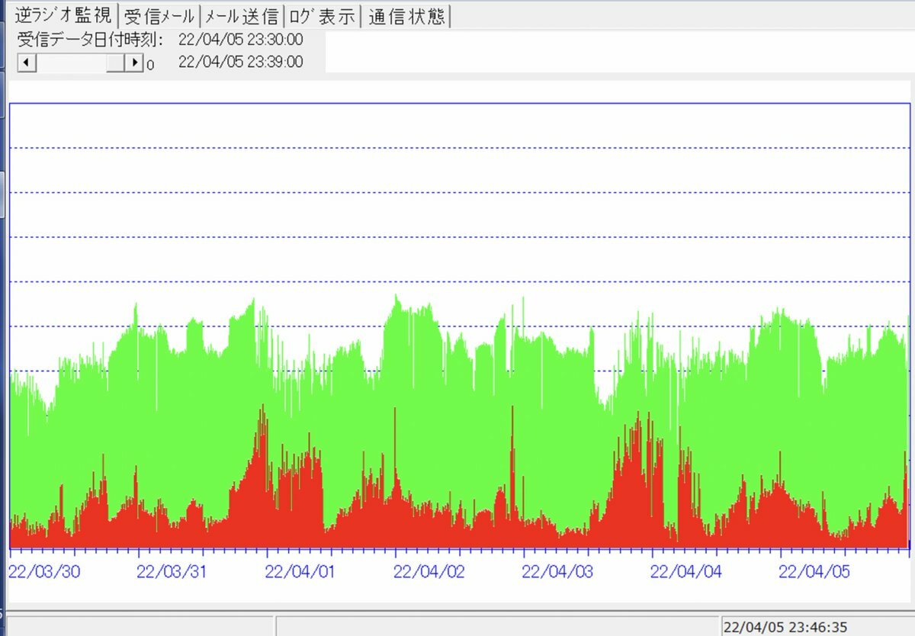Click the 22/04/04 date axis label
Screen dimensions: 915x636
click(686, 572)
